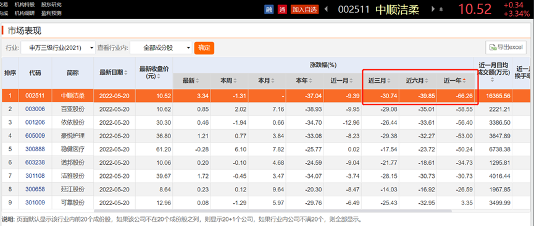Click the 10.52 price in header bar

[x=474, y=9]
